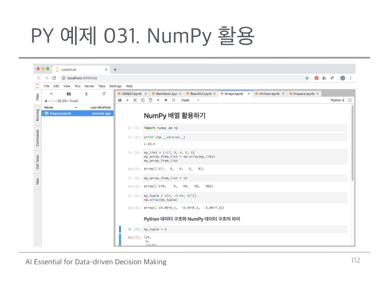389x291 pixels.
Task: Click the print np.__version__ code cell
Action: click(245, 137)
